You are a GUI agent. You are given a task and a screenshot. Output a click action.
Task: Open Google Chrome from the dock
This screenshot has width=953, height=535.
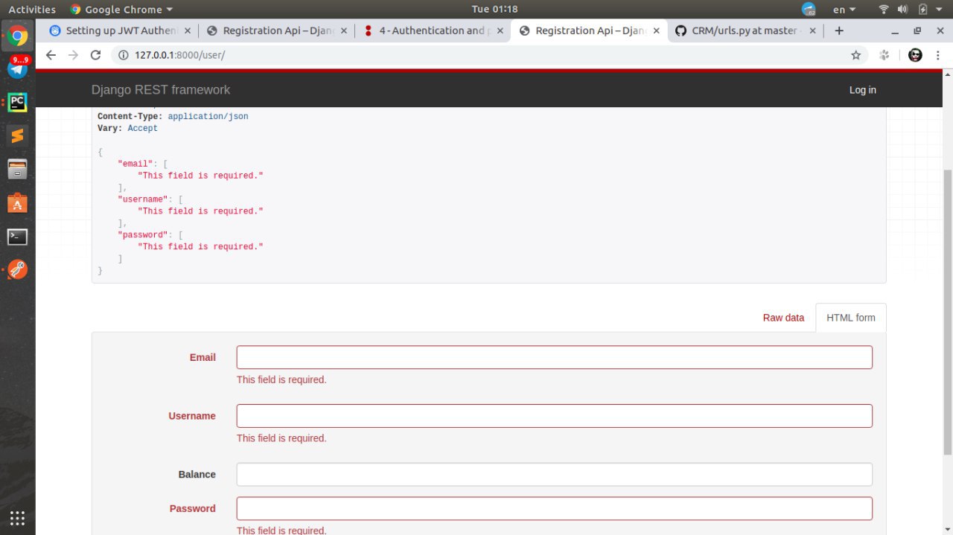click(18, 35)
